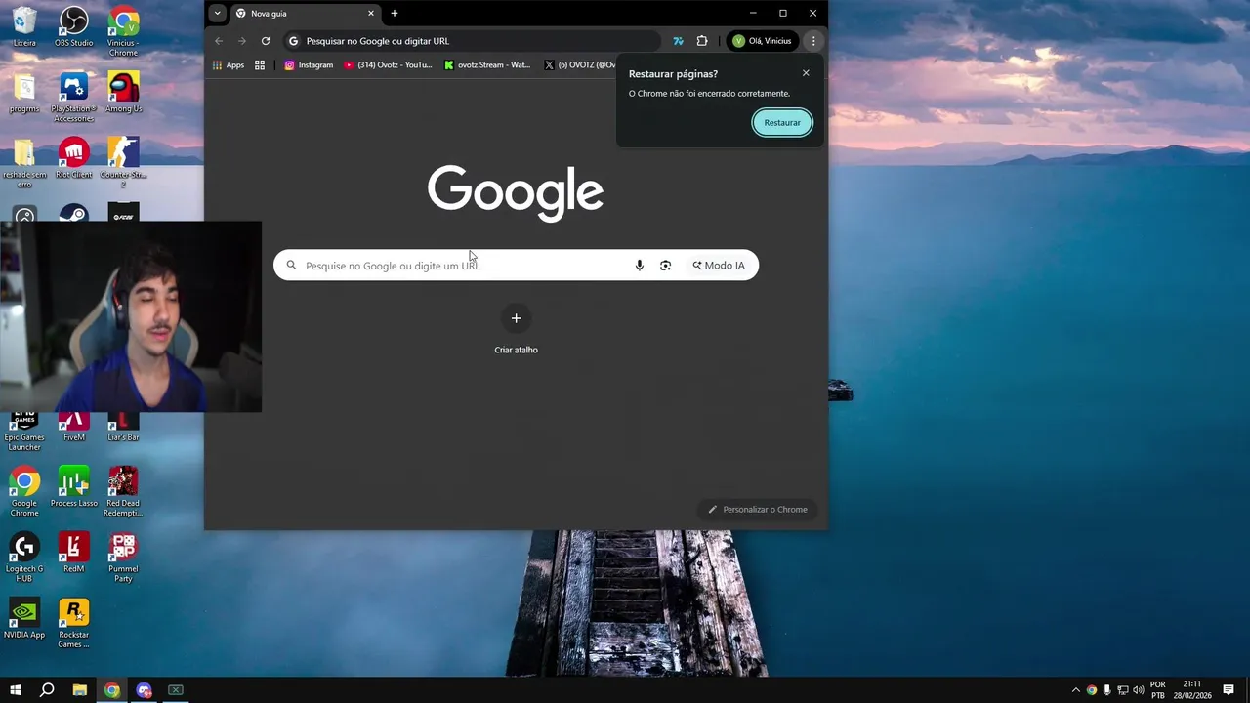Open Discord from the taskbar

(x=145, y=690)
